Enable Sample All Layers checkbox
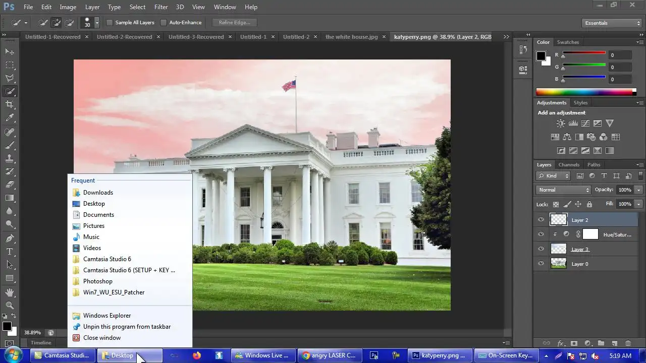 pyautogui.click(x=110, y=23)
